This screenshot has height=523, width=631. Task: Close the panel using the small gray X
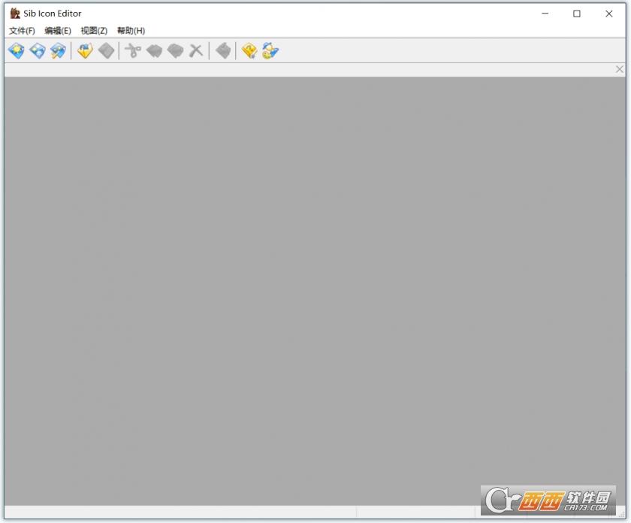pyautogui.click(x=620, y=69)
